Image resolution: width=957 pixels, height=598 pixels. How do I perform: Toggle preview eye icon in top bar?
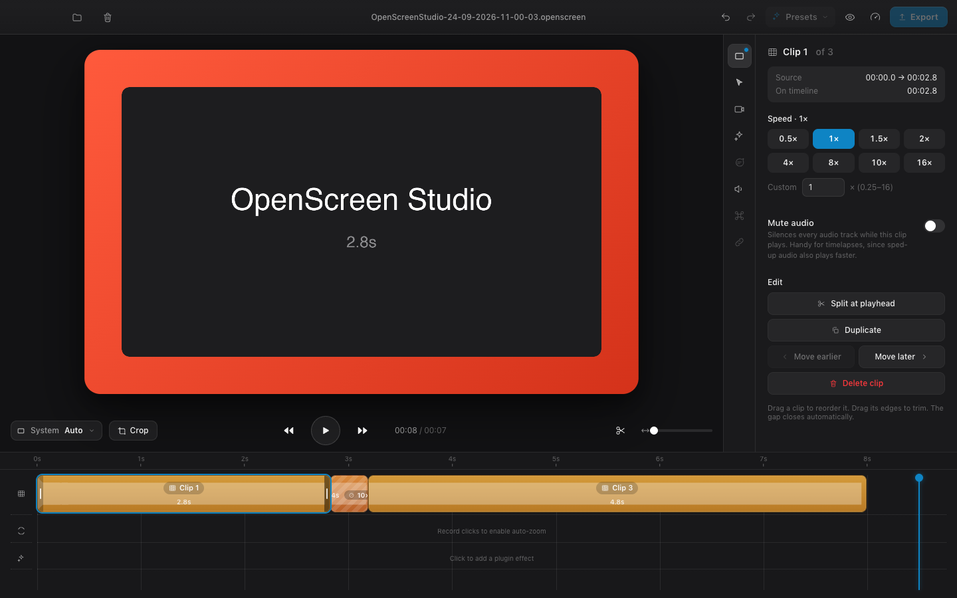pos(850,17)
